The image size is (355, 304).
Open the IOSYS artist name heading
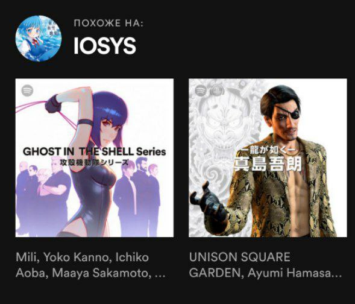coord(105,45)
